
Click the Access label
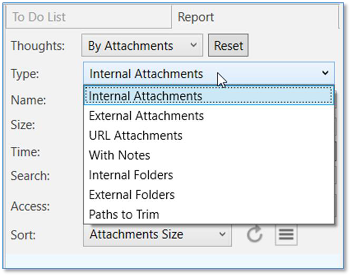click(30, 206)
